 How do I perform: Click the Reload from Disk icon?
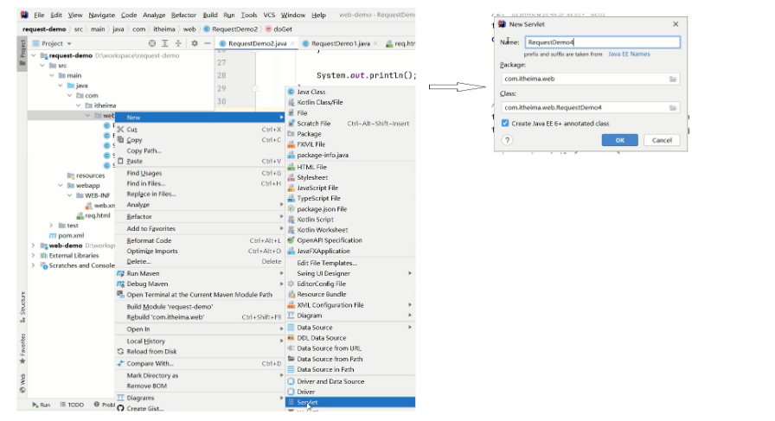[120, 351]
